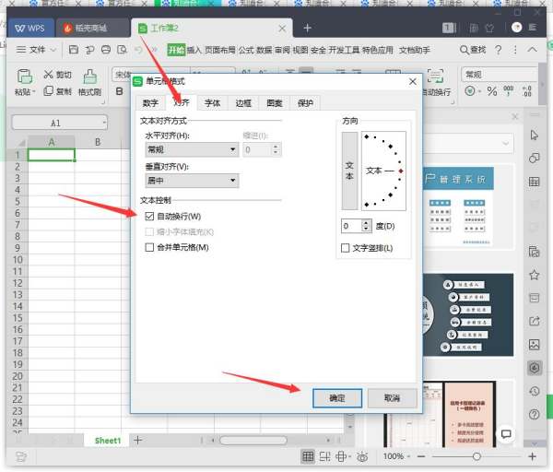Click the history clock icon in sidebar

pos(534,391)
